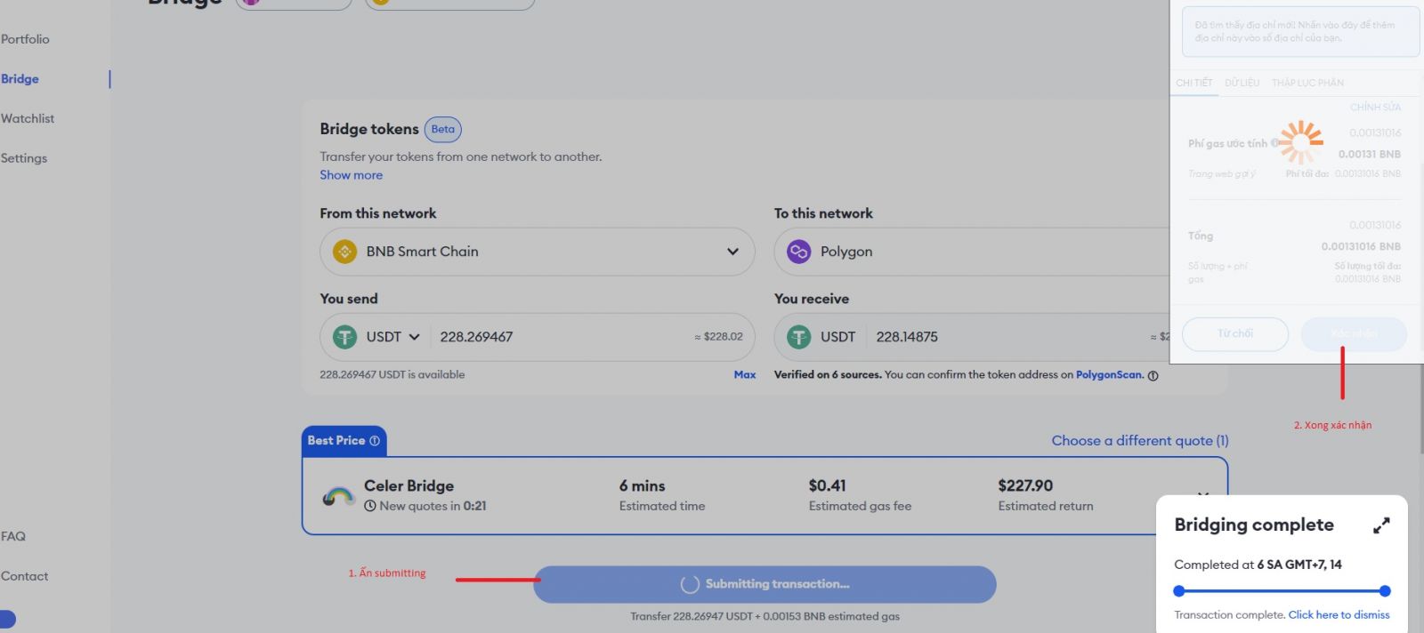
Task: Select Bridge in the sidebar
Action: pos(20,79)
